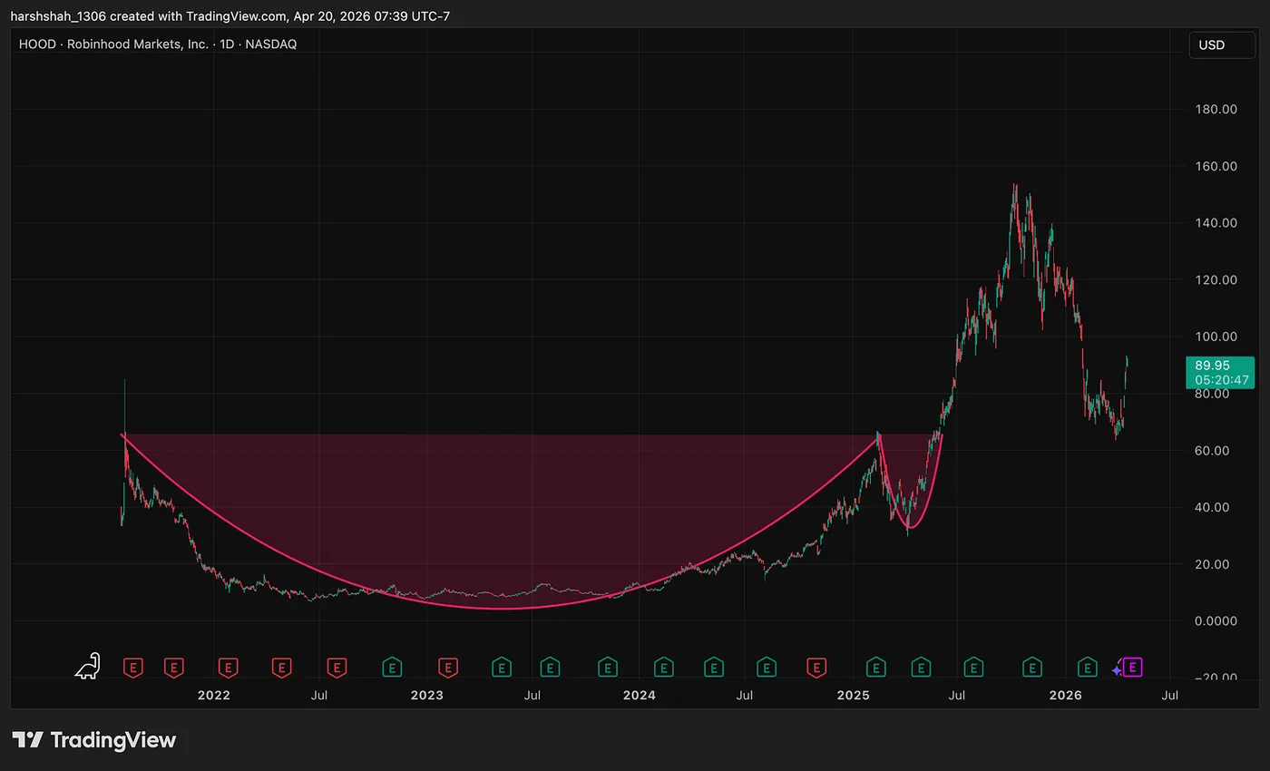This screenshot has height=771, width=1270.
Task: Open the red earnings marker above the 2023 label
Action: 448,669
